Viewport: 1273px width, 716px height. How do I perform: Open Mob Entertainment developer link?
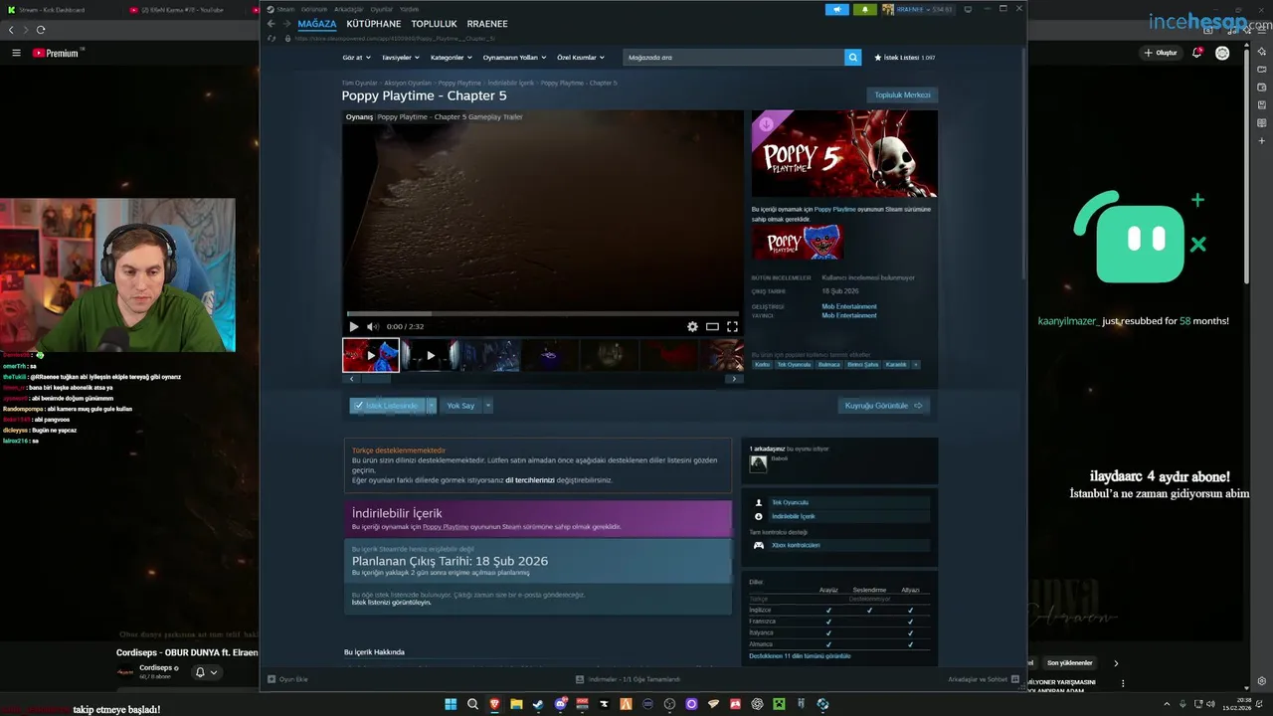pos(849,306)
